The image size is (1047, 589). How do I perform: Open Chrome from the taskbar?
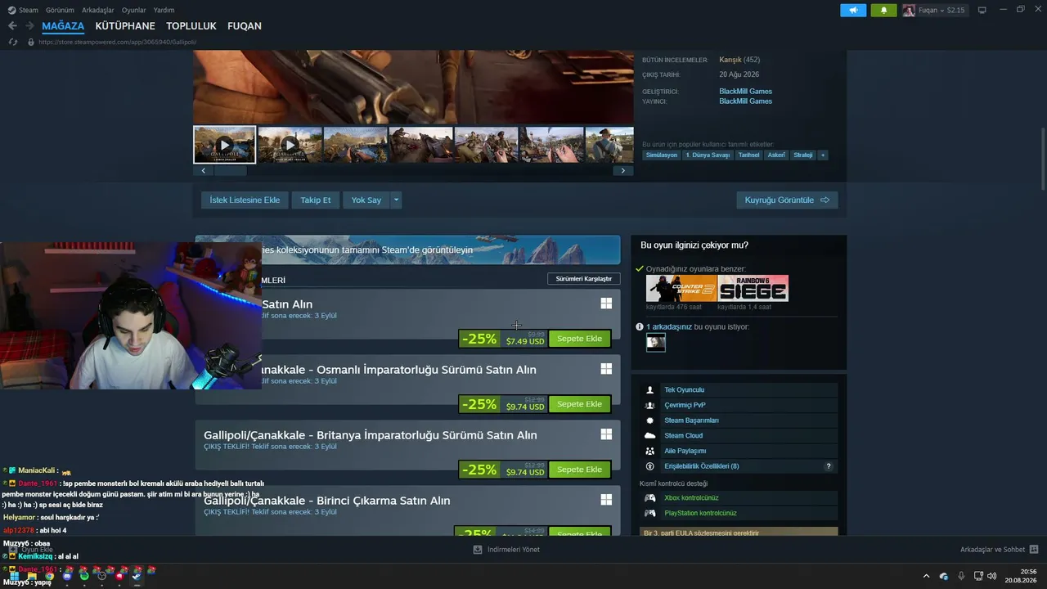[x=49, y=576]
